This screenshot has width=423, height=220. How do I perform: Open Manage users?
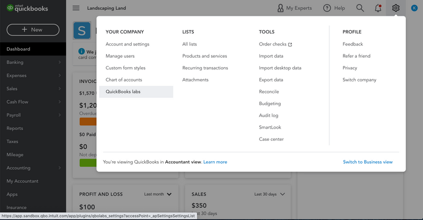pyautogui.click(x=120, y=56)
